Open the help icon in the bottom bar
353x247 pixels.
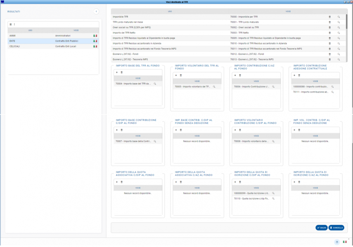(337, 242)
